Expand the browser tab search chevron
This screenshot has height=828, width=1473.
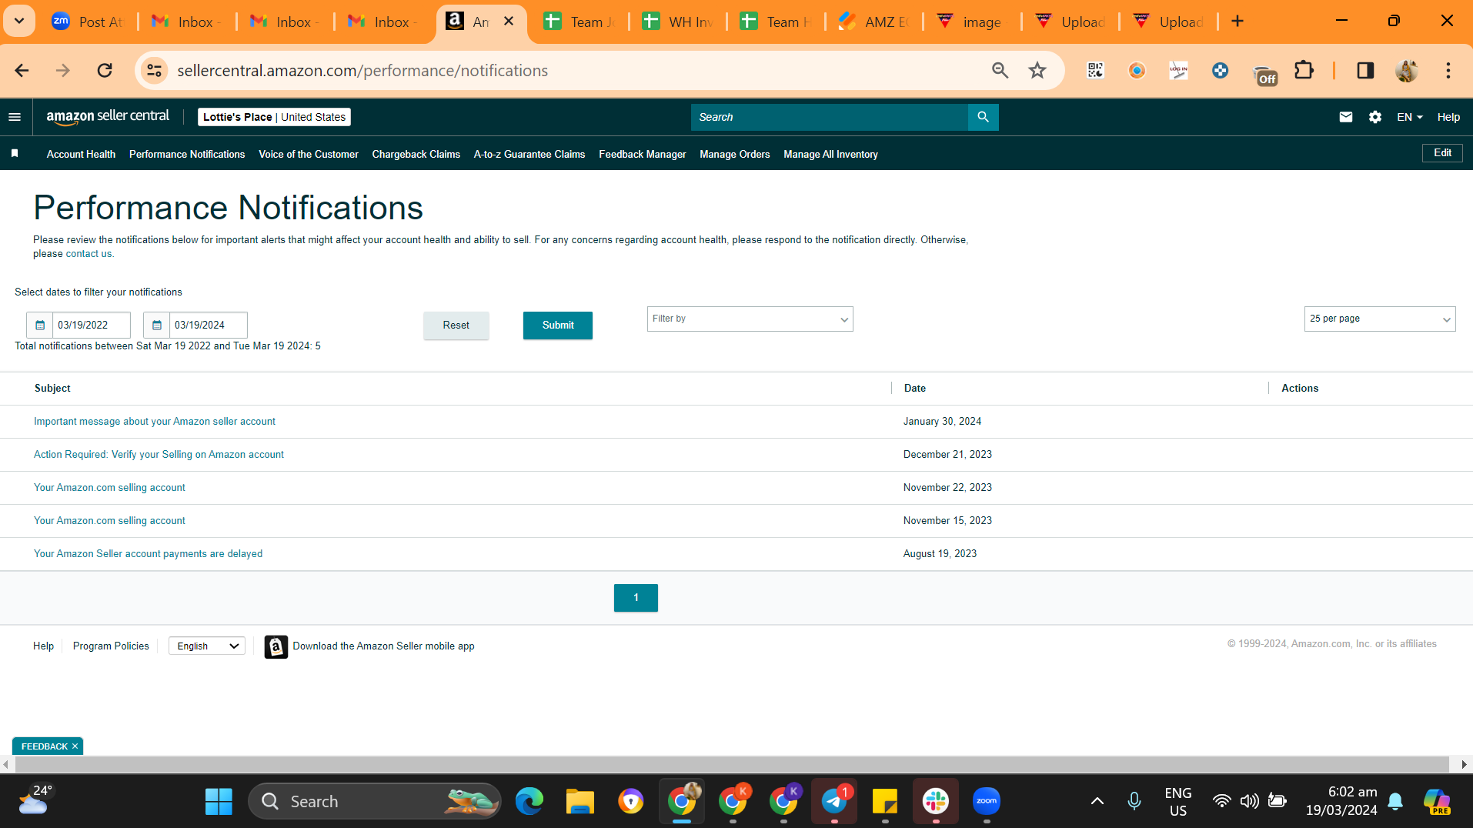pyautogui.click(x=19, y=21)
